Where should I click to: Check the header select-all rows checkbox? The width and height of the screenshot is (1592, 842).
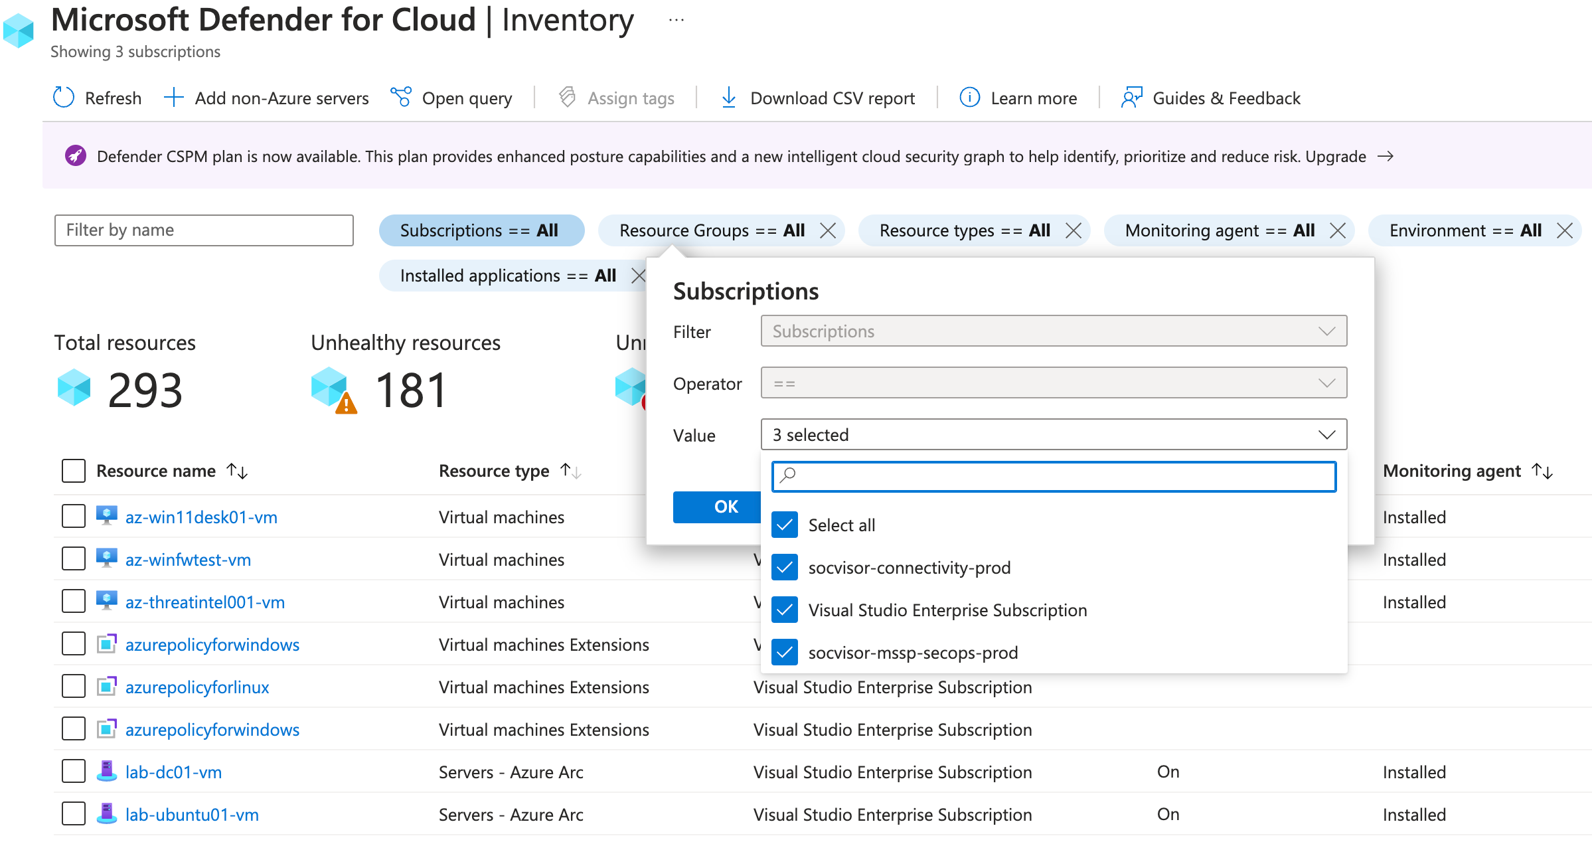74,471
